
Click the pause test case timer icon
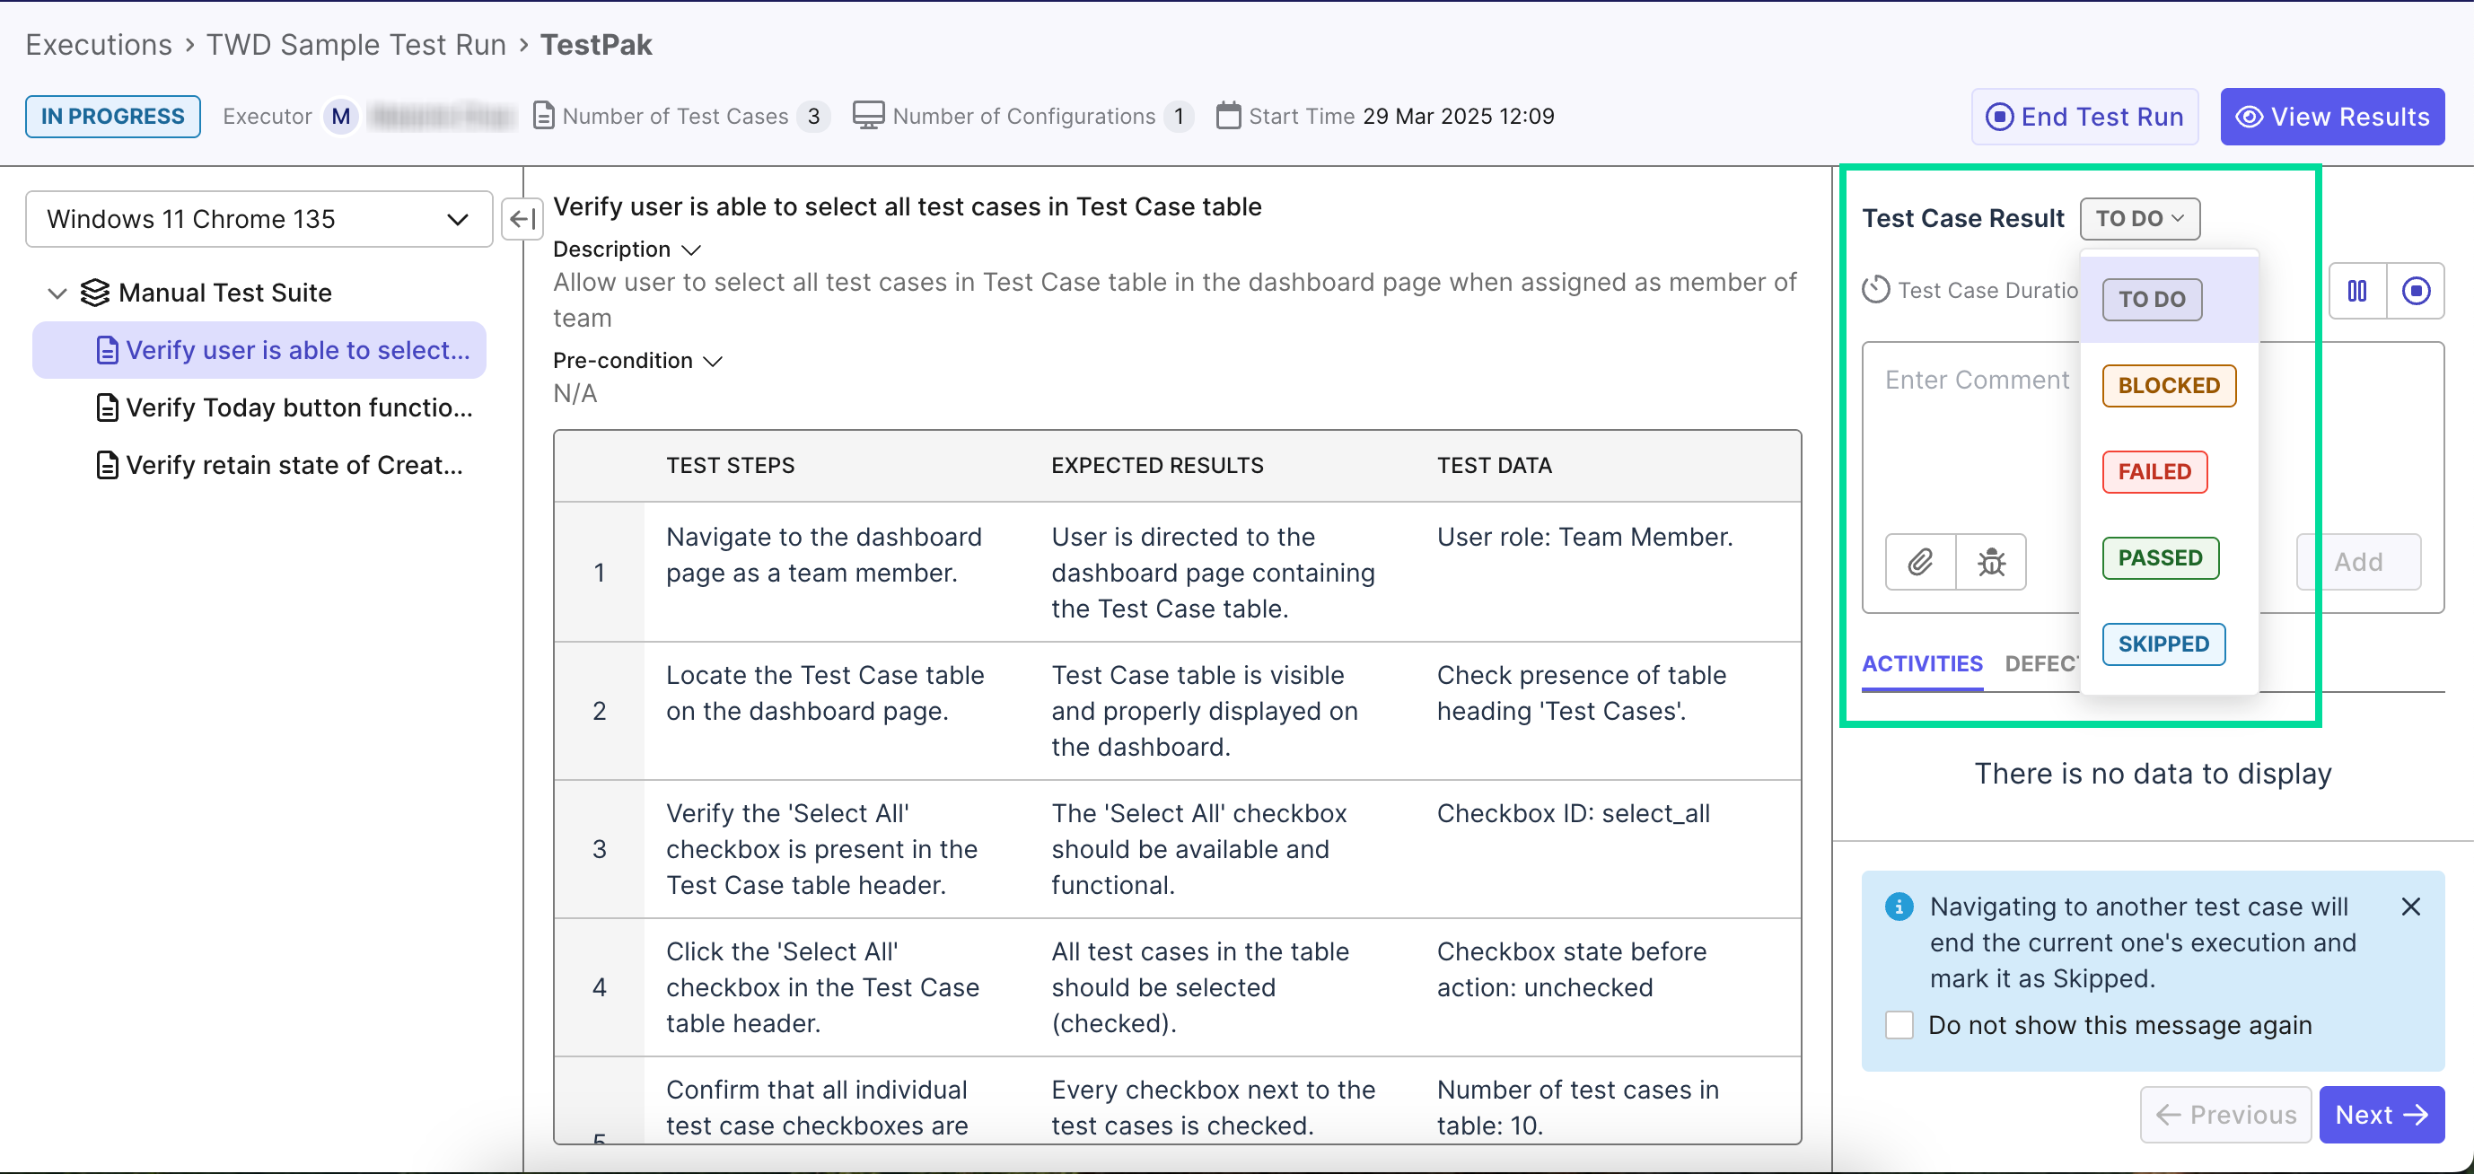click(x=2358, y=291)
